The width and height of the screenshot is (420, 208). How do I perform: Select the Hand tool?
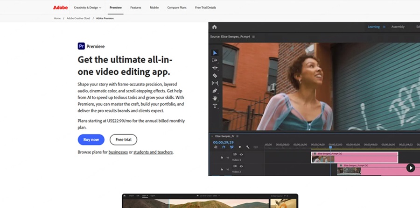pos(215,98)
